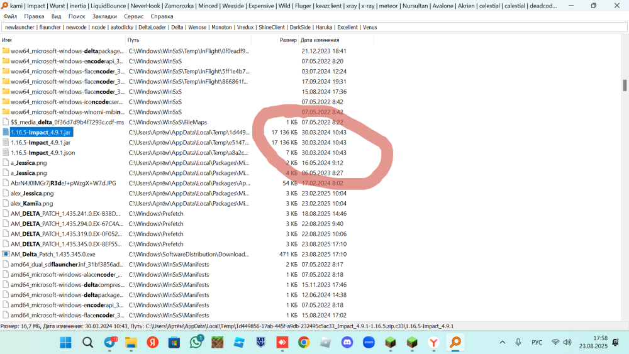Open taskbar Search magnifier
Viewport: 629px width, 354px height.
click(x=87, y=343)
